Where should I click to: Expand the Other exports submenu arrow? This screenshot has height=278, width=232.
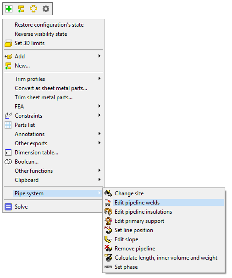[x=99, y=143]
